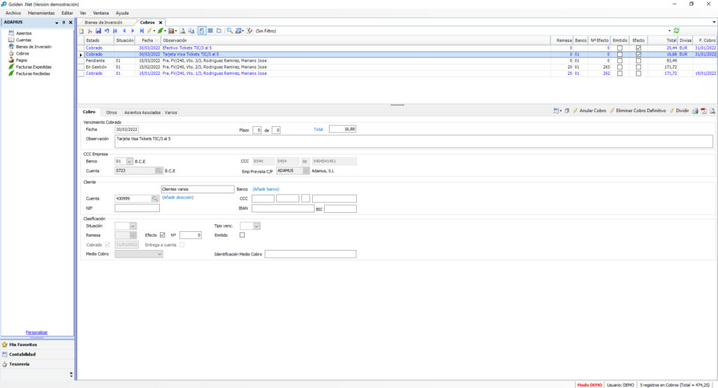Viewport: 718px width, 388px height.
Task: Open the Situación dropdown
Action: coord(133,226)
